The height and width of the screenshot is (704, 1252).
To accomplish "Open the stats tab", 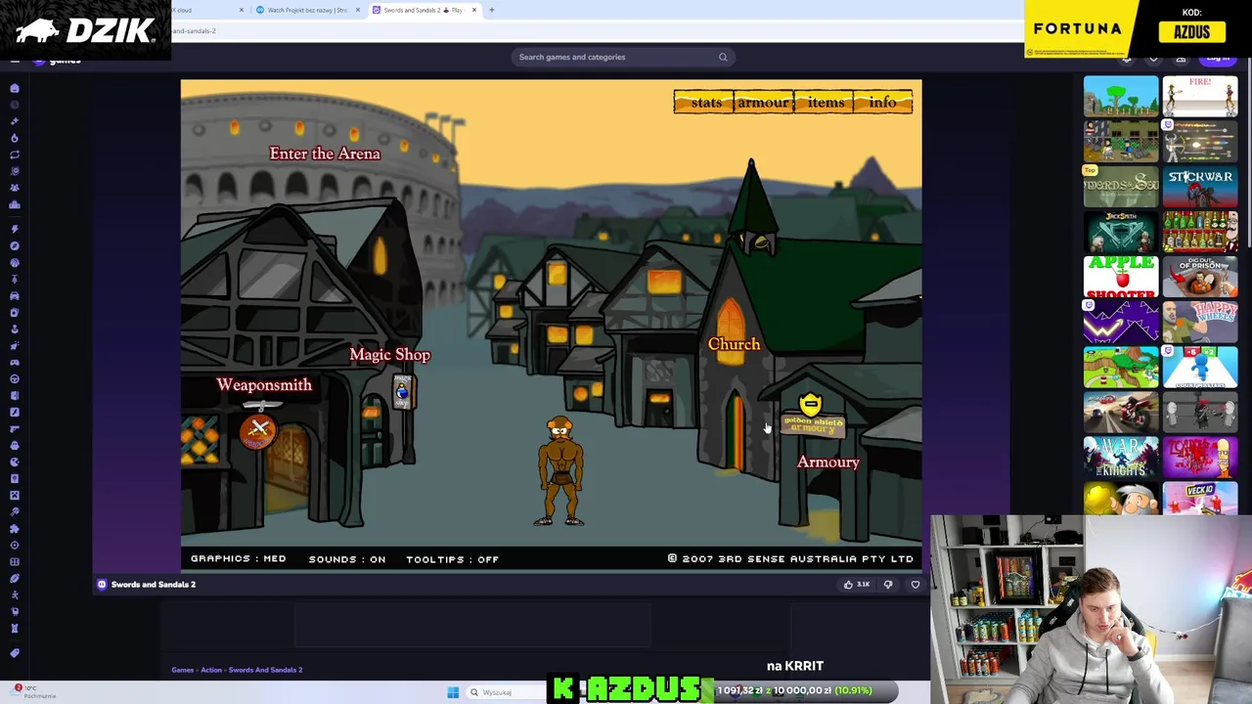I will tap(704, 103).
